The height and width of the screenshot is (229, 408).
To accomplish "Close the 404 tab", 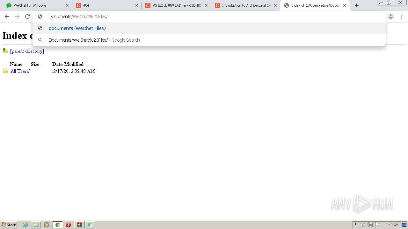I will (x=136, y=5).
